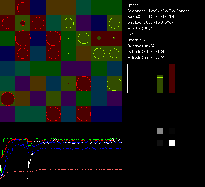Click the small filled red blob on olive cell
Viewport: 205px width, 187px height.
(x=23, y=23)
